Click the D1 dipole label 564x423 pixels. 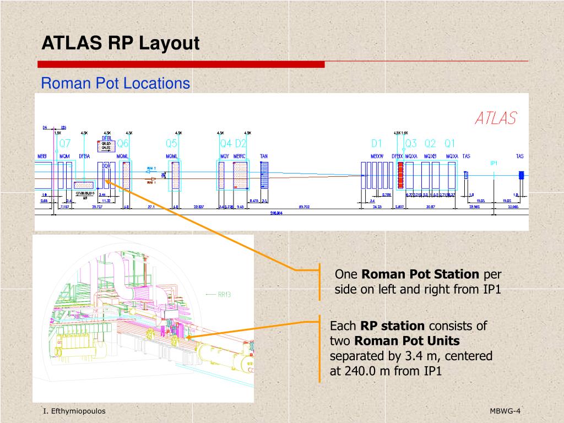tap(377, 144)
